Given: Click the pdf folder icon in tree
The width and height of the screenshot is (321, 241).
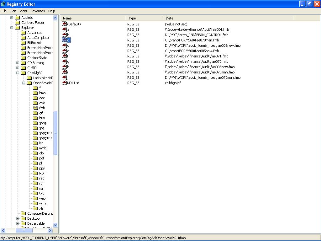Looking at the screenshot, I should click(x=35, y=158).
